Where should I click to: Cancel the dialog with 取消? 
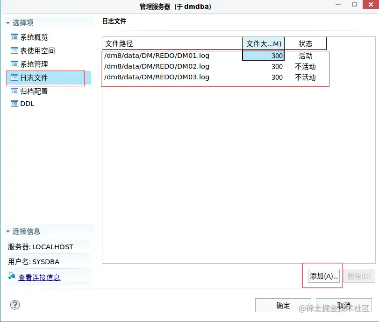click(344, 305)
